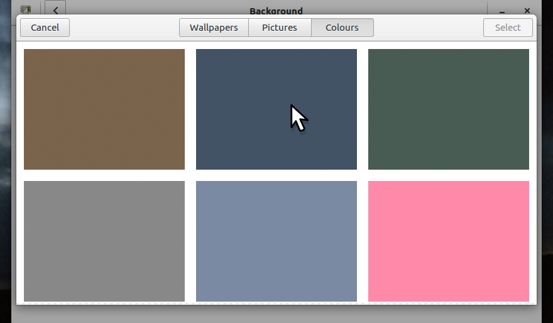Select the Colours tab
This screenshot has width=553, height=323.
pos(342,28)
